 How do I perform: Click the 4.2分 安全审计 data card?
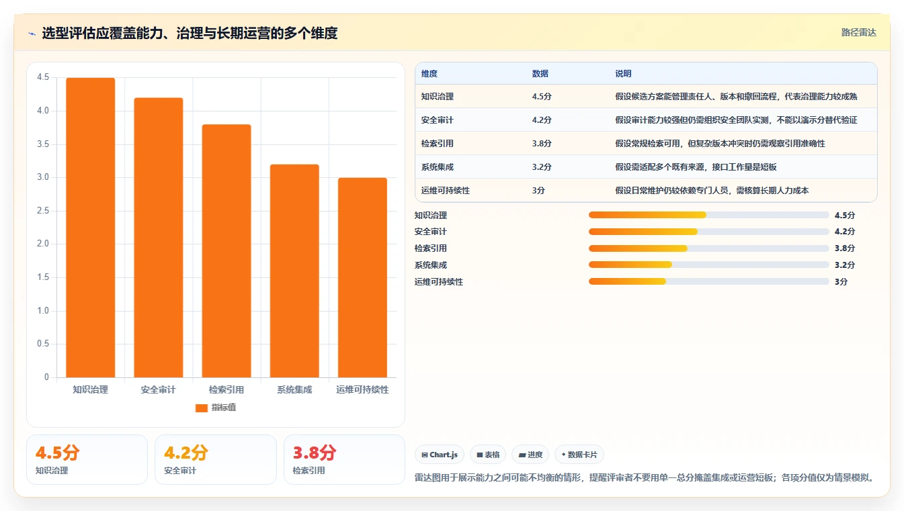(216, 459)
